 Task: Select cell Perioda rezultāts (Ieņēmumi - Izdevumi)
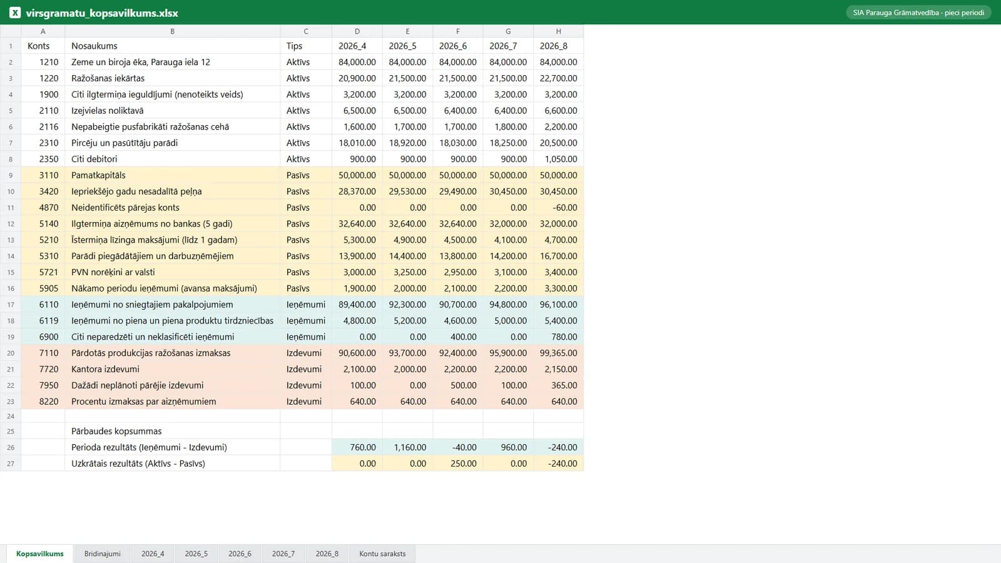click(173, 447)
